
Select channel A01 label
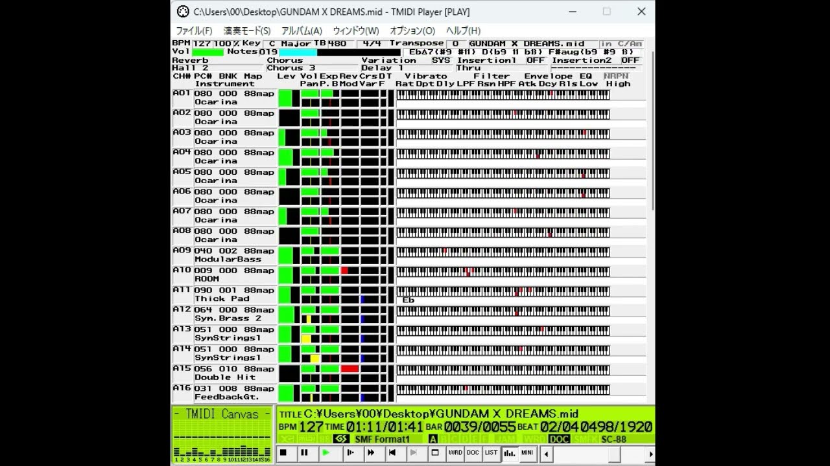[182, 93]
